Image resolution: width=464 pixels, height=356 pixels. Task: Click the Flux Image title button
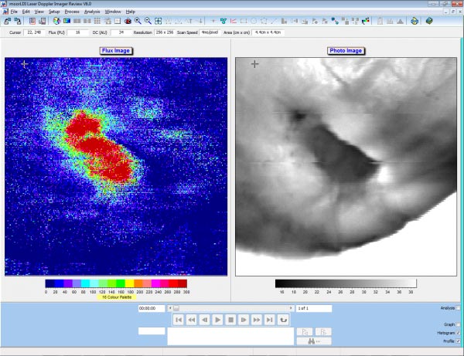[x=116, y=51]
